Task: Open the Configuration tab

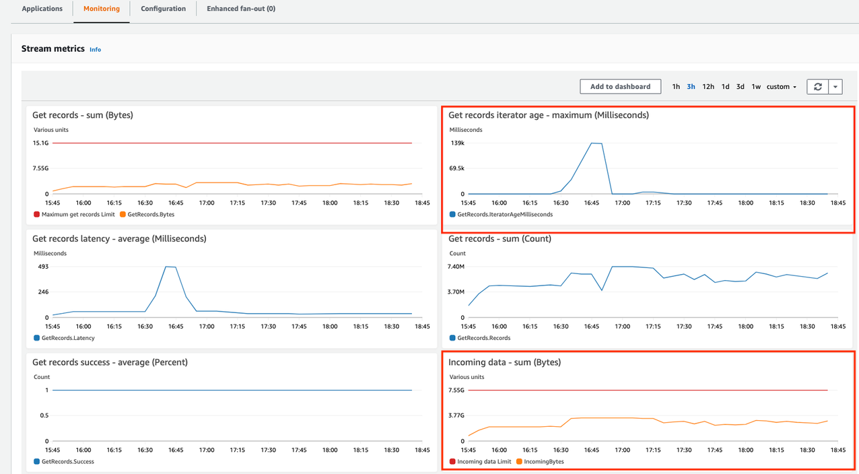Action: pos(163,9)
